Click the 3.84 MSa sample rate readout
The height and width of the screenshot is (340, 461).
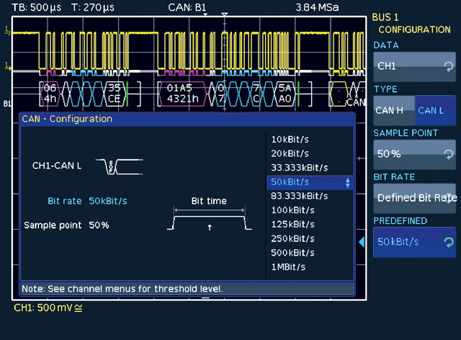pyautogui.click(x=317, y=7)
